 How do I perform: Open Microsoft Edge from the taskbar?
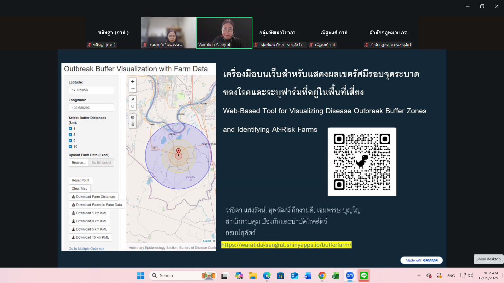[x=267, y=275]
